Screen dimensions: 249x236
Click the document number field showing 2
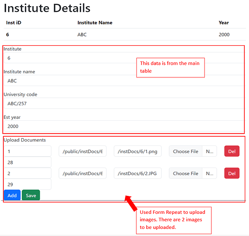pyautogui.click(x=28, y=173)
